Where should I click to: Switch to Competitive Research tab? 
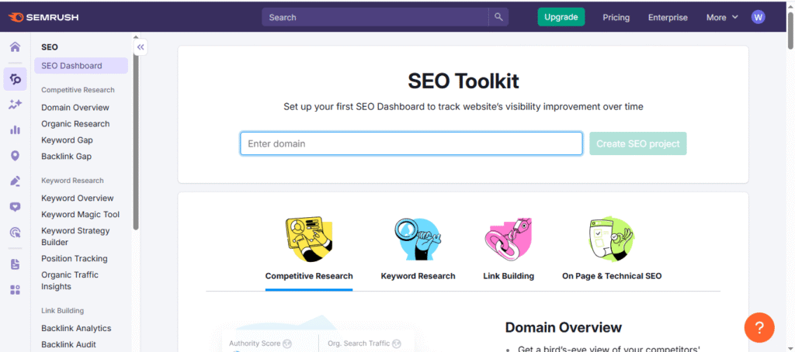(309, 276)
